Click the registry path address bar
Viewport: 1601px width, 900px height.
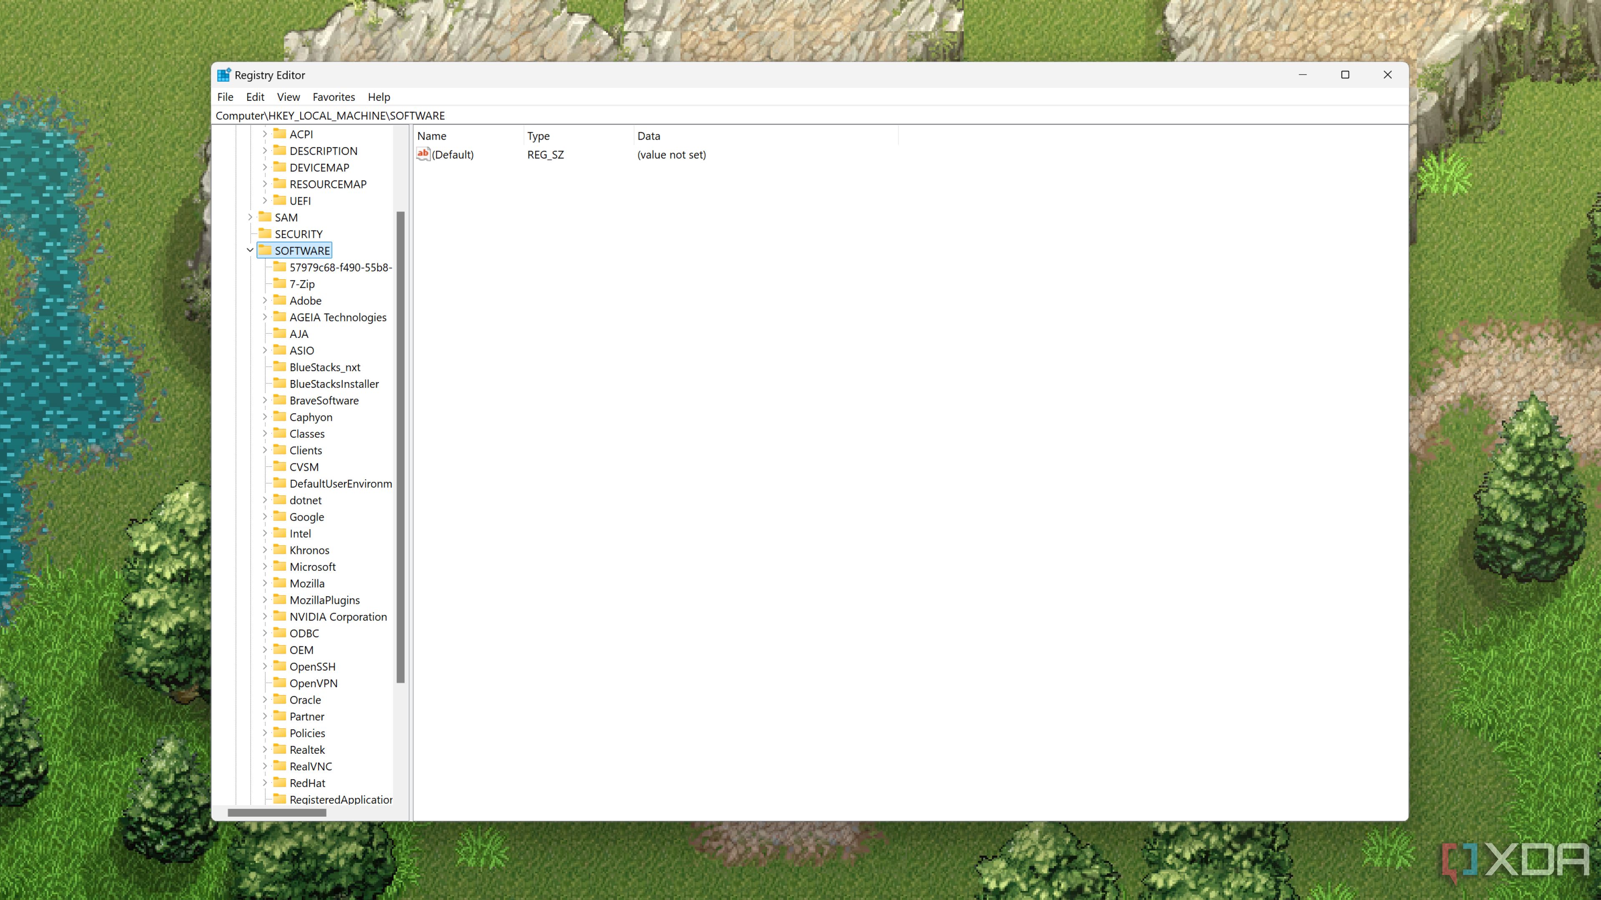[x=809, y=115]
